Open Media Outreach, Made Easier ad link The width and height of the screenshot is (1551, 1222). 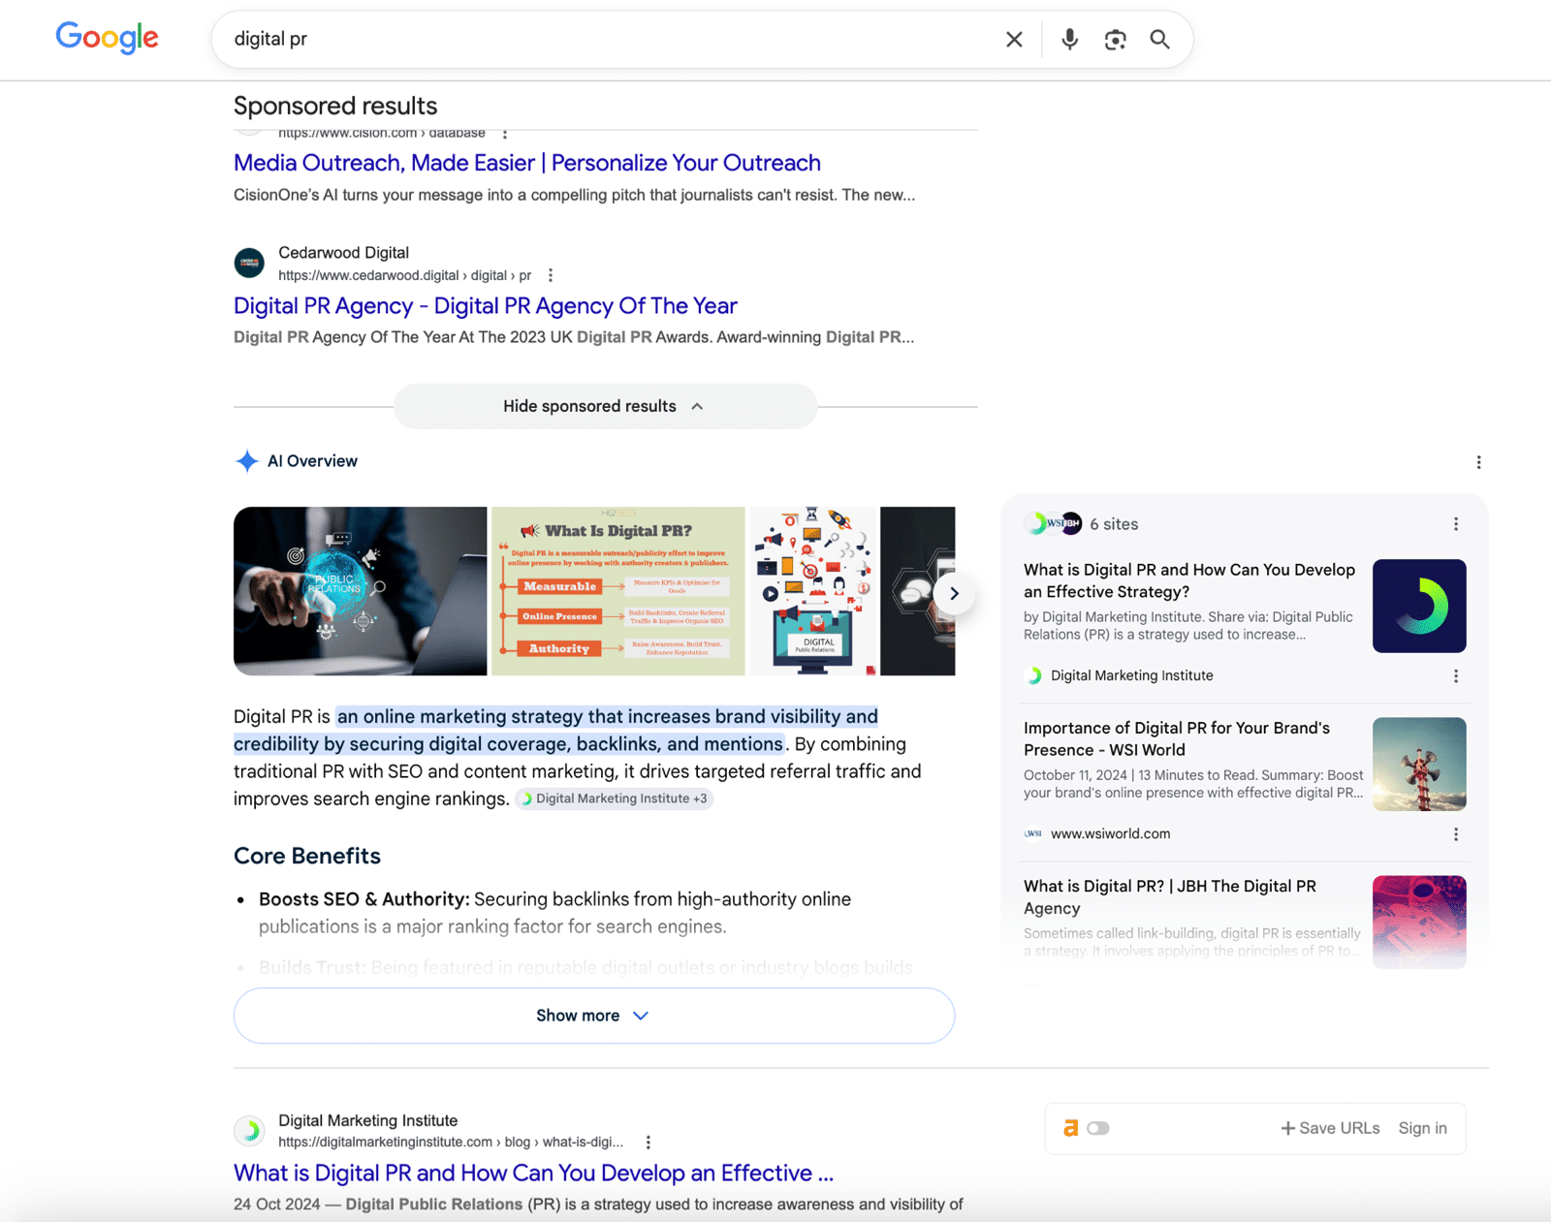pyautogui.click(x=527, y=163)
